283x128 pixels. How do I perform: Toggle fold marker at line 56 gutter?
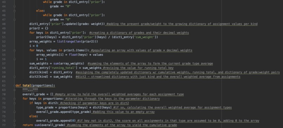click(14, 59)
